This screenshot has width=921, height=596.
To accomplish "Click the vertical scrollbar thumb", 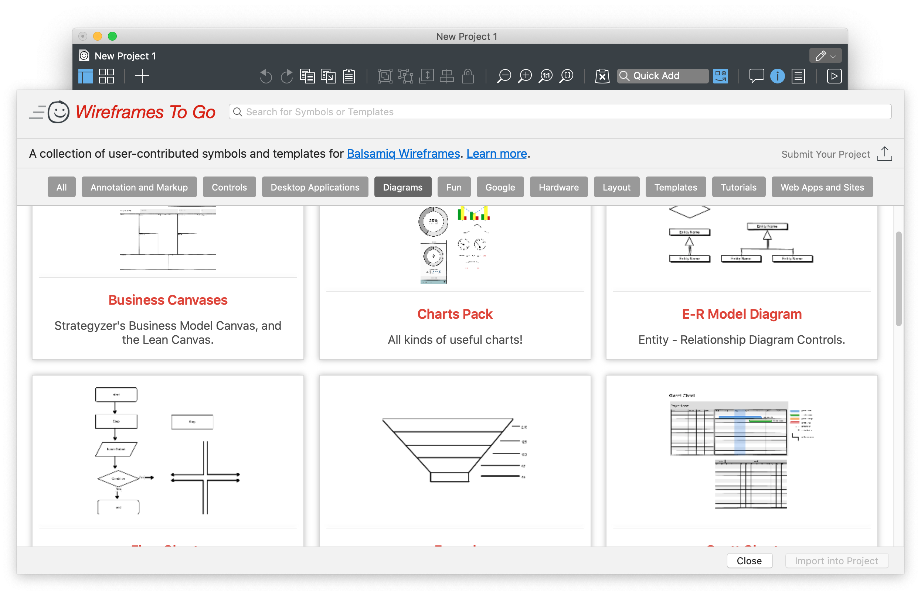I will coord(898,279).
